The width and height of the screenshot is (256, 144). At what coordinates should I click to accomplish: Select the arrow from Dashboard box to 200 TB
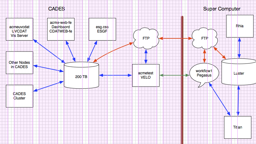point(70,51)
